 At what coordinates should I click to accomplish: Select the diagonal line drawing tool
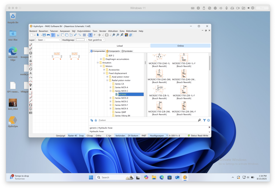click(x=31, y=101)
